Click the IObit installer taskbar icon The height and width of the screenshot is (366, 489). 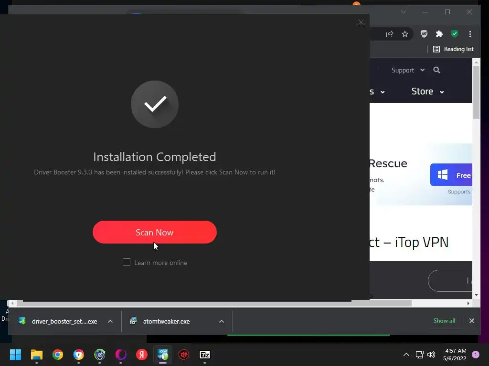[x=163, y=355]
